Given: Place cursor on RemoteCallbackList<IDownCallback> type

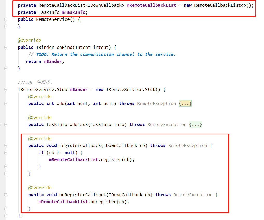Looking at the screenshot, I should [81, 5].
